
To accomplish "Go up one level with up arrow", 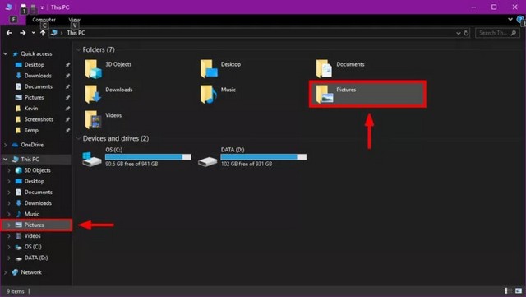I will pyautogui.click(x=43, y=33).
